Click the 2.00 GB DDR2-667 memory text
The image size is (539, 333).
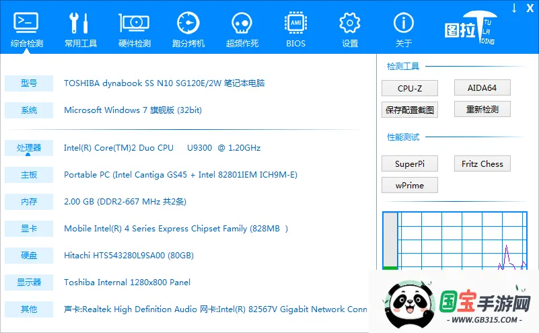click(125, 202)
